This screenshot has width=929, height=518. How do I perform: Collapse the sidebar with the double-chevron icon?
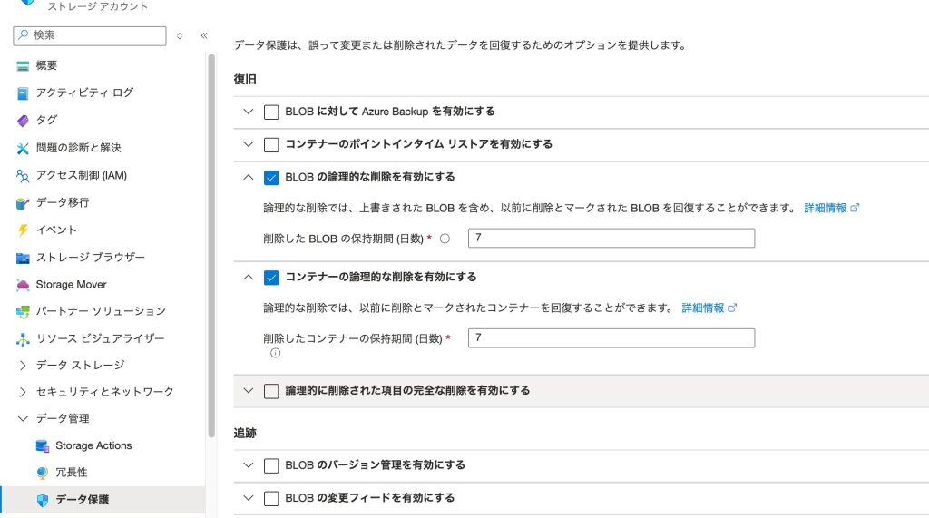tap(204, 35)
